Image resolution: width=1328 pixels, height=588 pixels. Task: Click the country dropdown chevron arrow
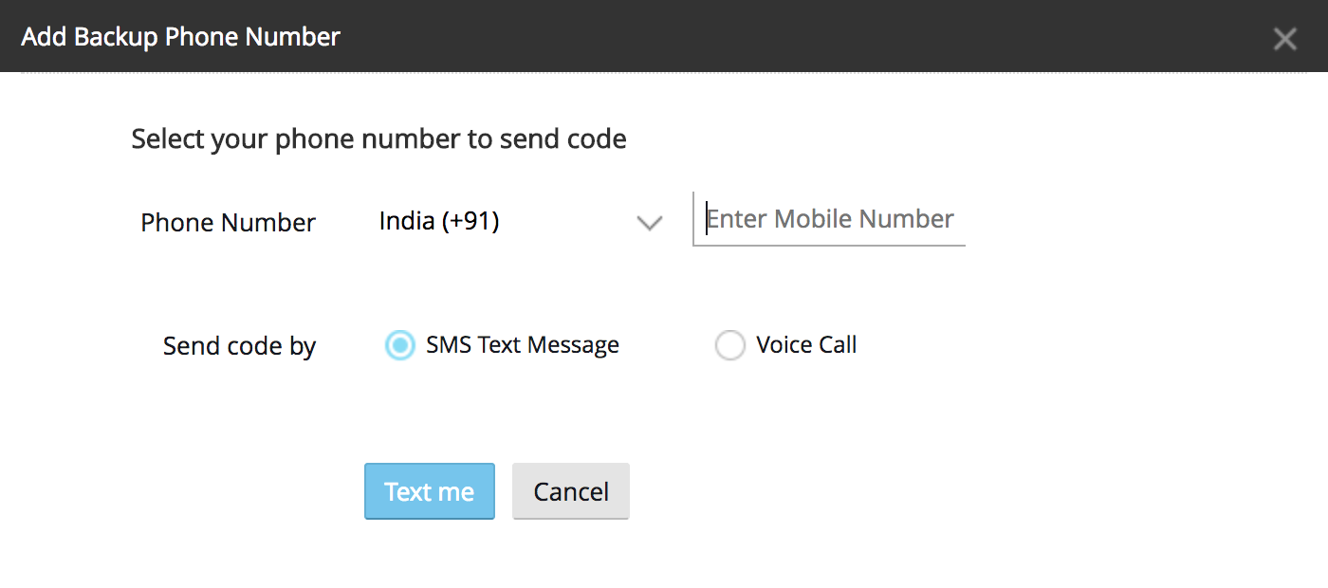tap(649, 224)
